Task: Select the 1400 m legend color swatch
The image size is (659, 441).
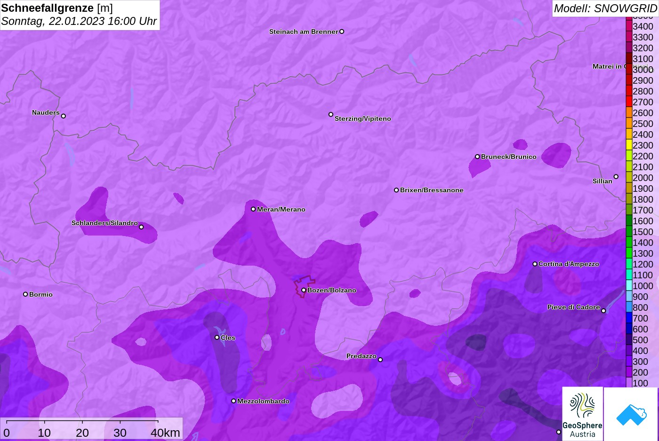Action: tap(629, 243)
